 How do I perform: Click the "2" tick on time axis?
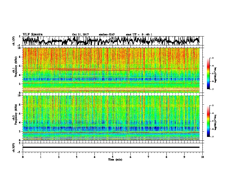tap(59, 157)
